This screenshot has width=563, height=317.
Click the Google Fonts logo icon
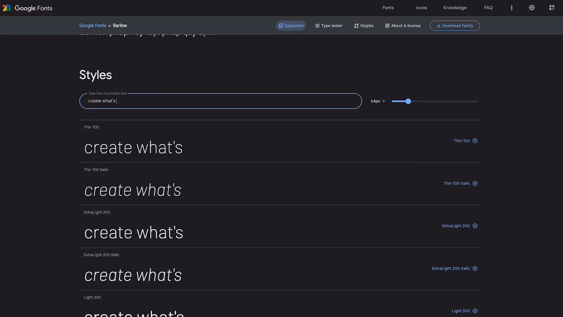[x=6, y=8]
